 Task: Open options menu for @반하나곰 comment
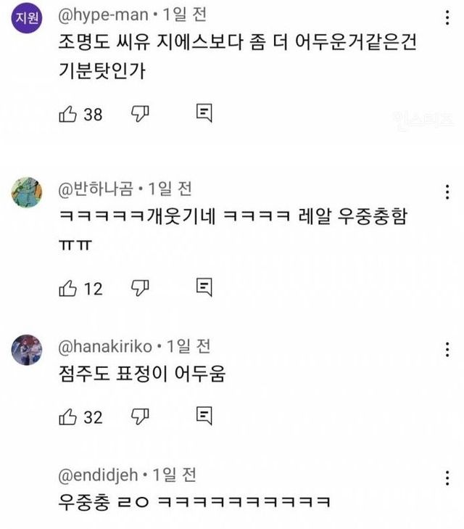point(447,193)
